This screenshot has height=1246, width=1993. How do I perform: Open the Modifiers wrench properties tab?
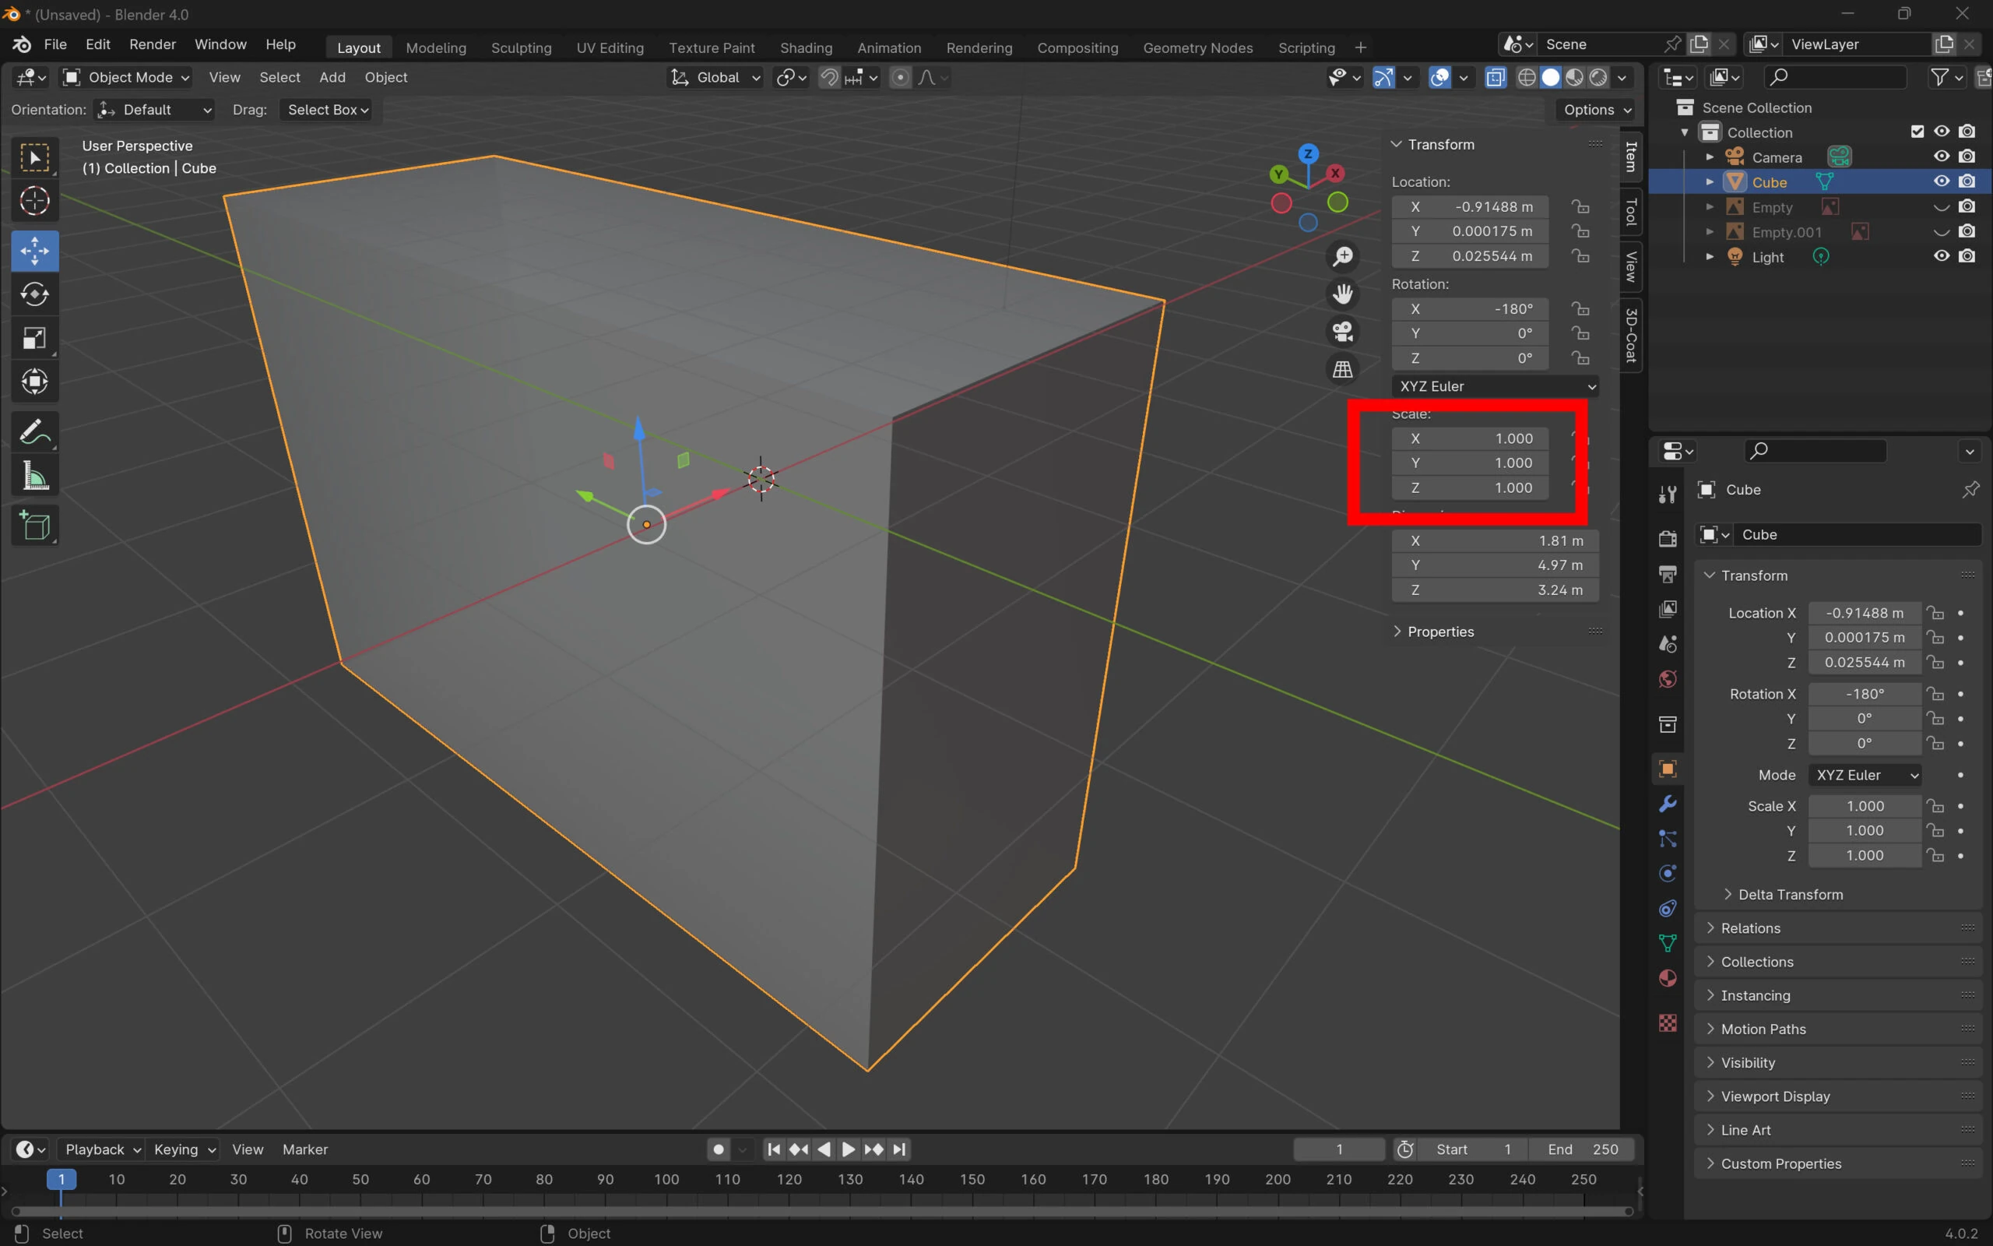click(1668, 804)
